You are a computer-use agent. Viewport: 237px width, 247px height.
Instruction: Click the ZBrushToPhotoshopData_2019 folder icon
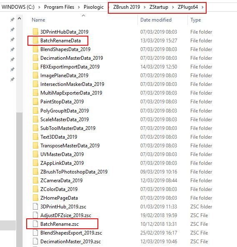coord(35,172)
